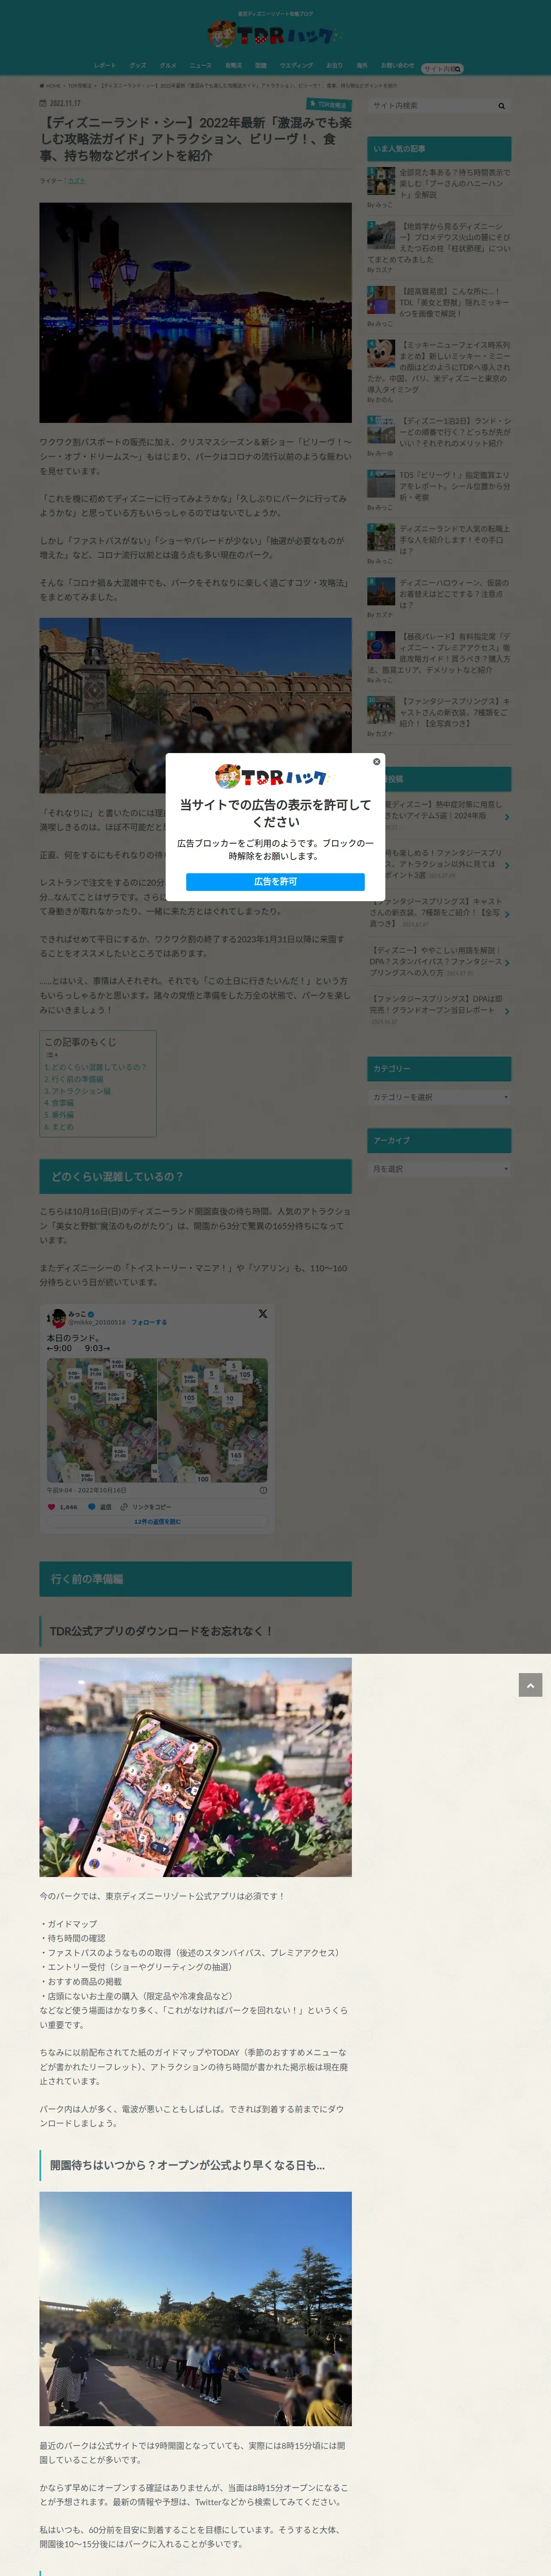Click the 広告を許可 button
The height and width of the screenshot is (2576, 551).
point(275,881)
